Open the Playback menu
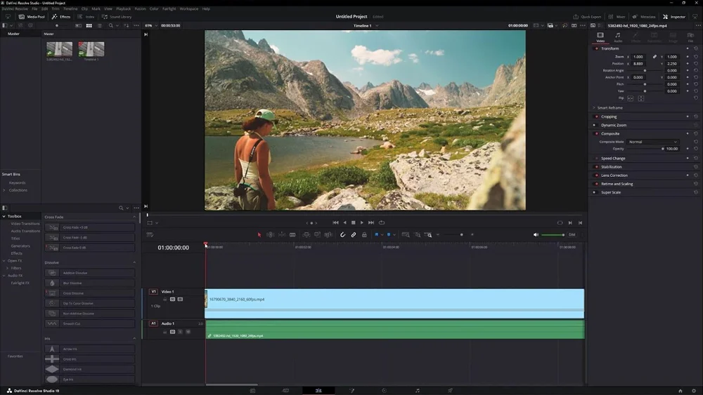The width and height of the screenshot is (703, 395). coord(123,8)
